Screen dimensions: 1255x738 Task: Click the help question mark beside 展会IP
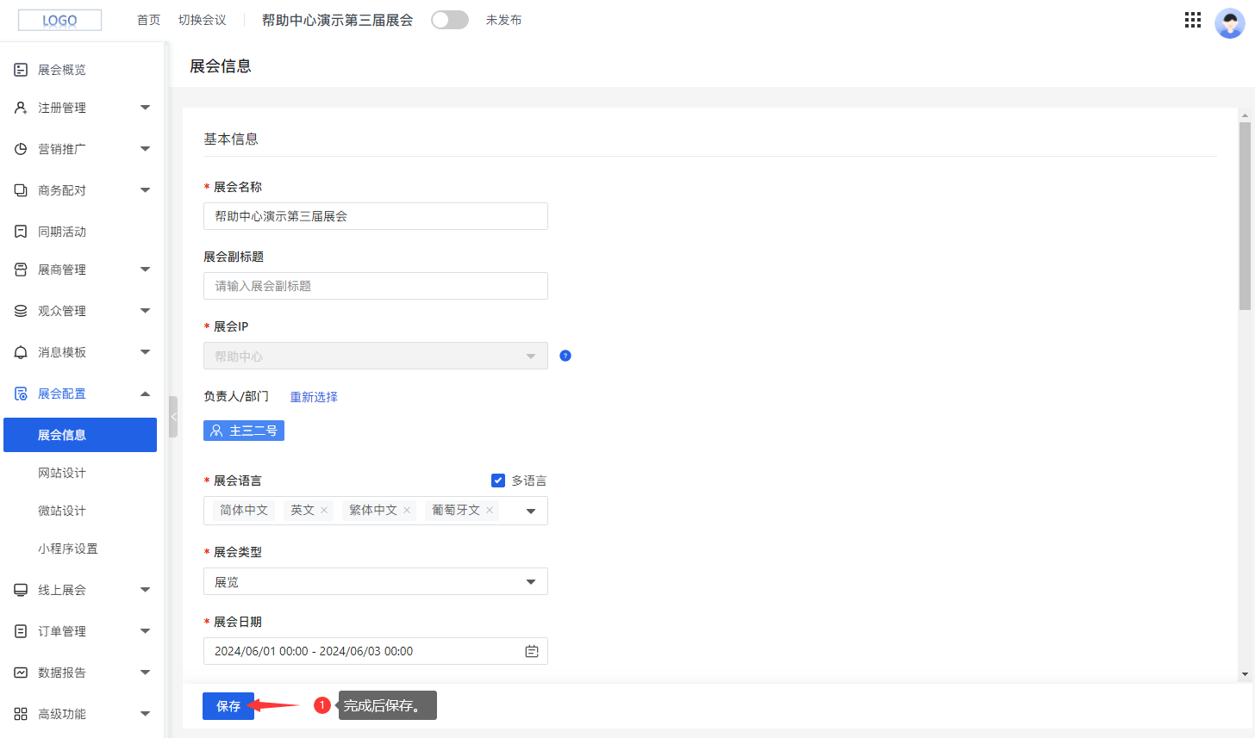[x=565, y=355]
